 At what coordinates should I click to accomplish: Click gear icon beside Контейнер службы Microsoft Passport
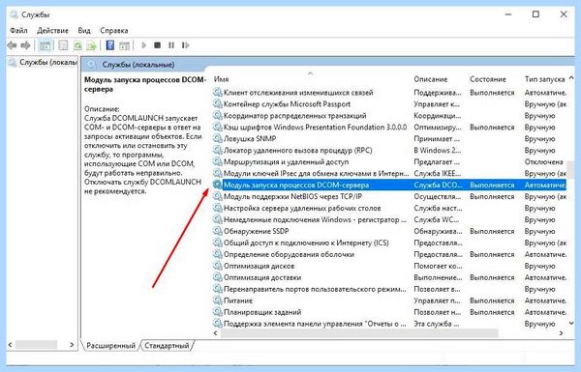pyautogui.click(x=218, y=104)
